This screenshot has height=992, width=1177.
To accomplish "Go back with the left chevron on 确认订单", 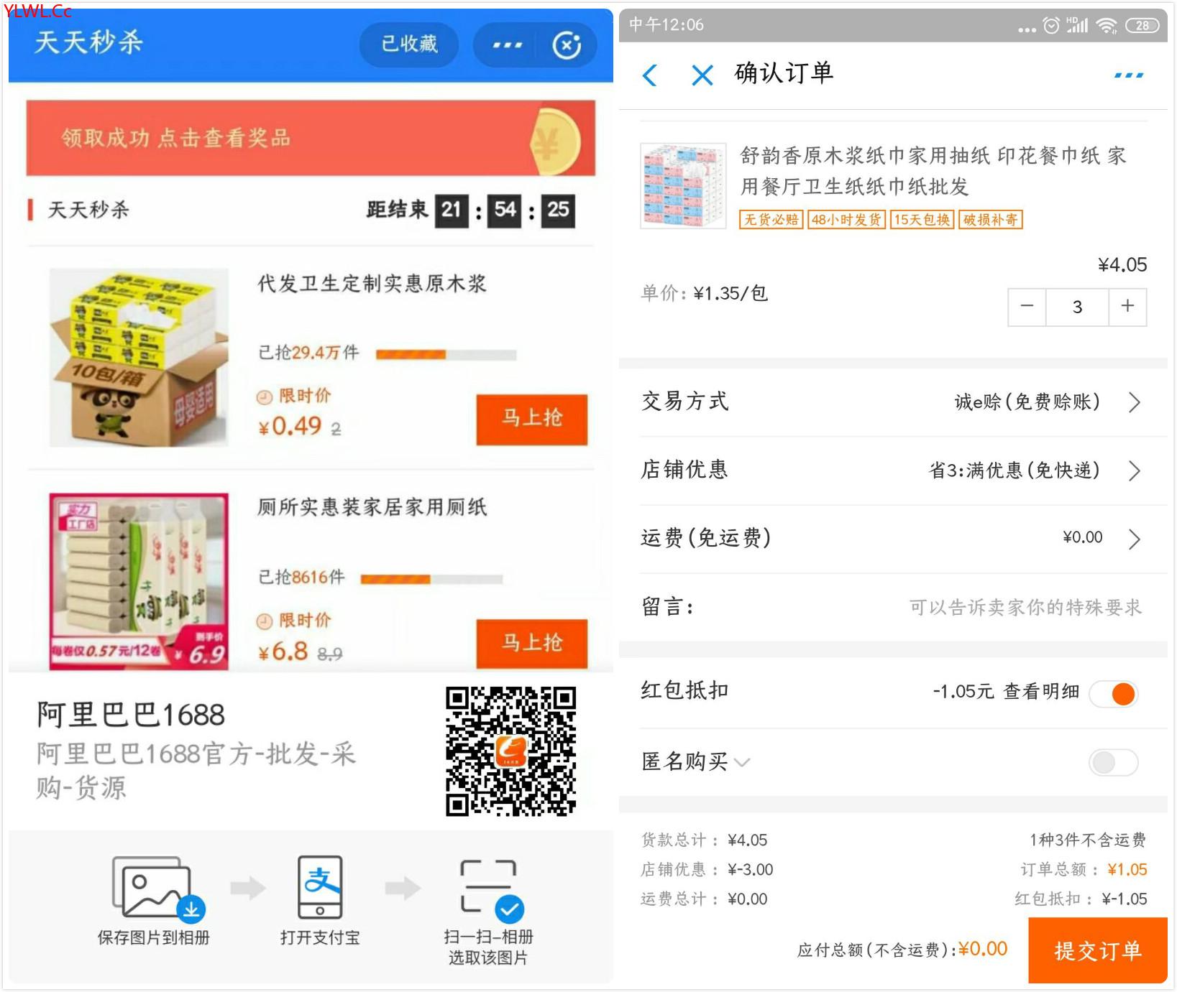I will pos(650,75).
